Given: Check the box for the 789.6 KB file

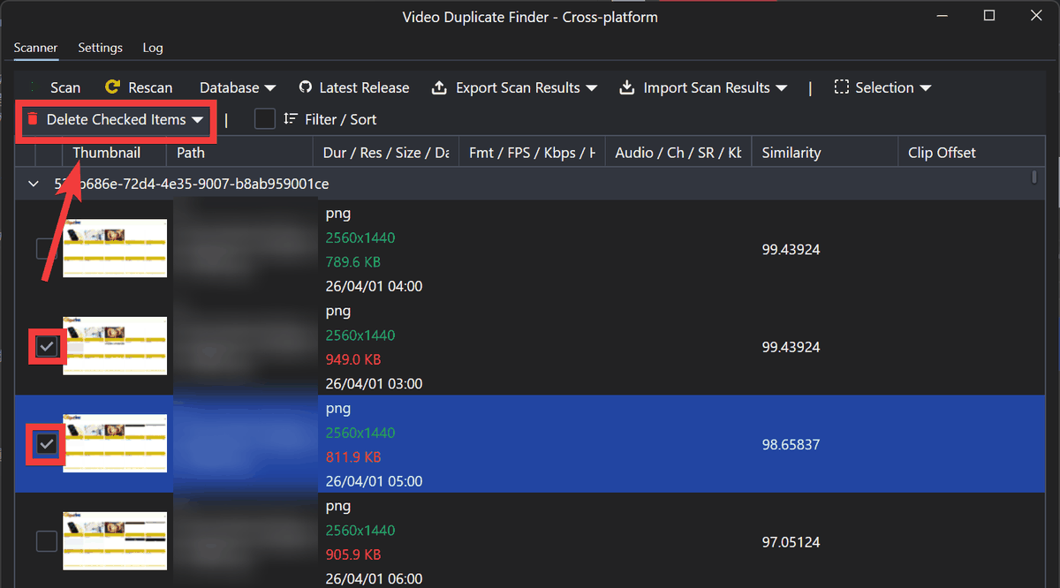Looking at the screenshot, I should click(47, 249).
